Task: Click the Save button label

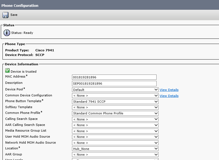Action: [14, 15]
